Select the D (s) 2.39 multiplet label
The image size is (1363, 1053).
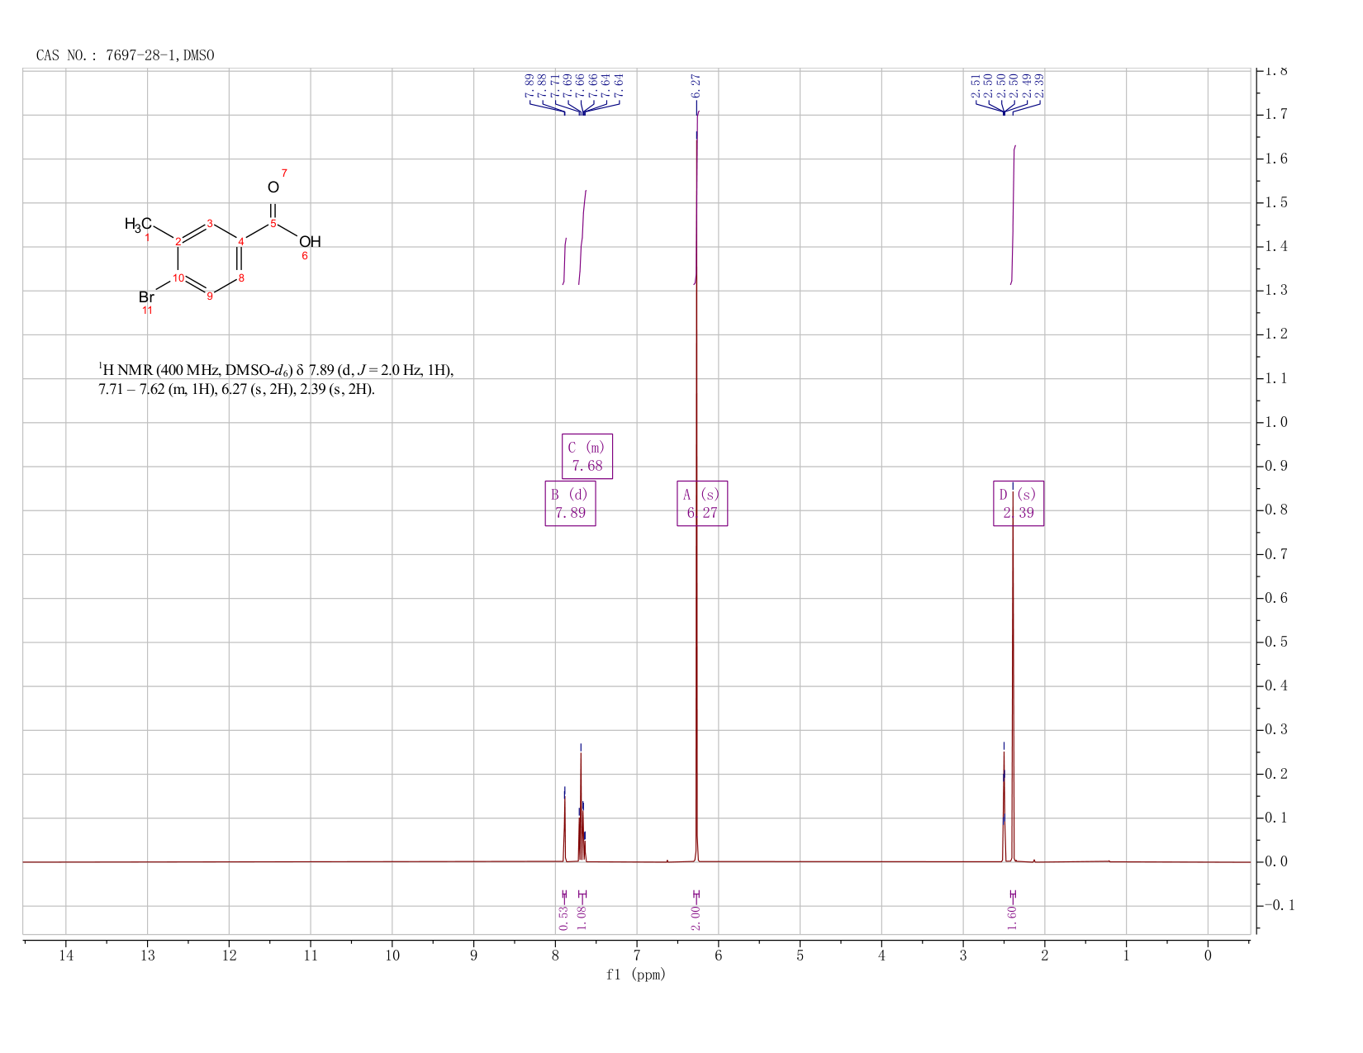(x=1019, y=503)
